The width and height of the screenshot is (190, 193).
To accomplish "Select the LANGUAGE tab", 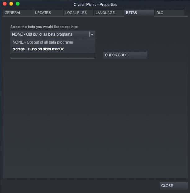I will point(108,13).
